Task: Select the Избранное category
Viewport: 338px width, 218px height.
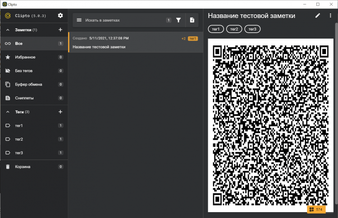Action: coord(25,57)
